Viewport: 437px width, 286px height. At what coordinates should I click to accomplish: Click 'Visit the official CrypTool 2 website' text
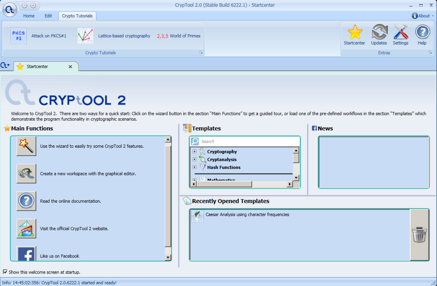tap(74, 229)
